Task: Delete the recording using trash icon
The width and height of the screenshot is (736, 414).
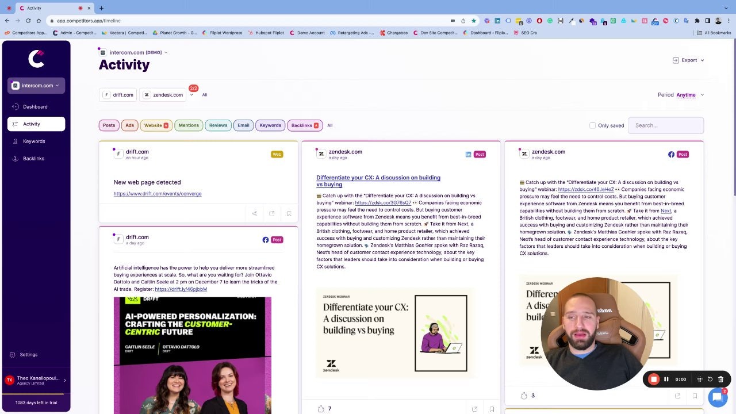Action: (x=720, y=379)
